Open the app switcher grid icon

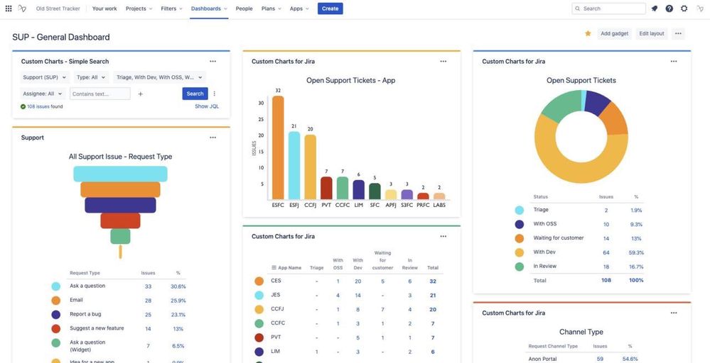(9, 9)
